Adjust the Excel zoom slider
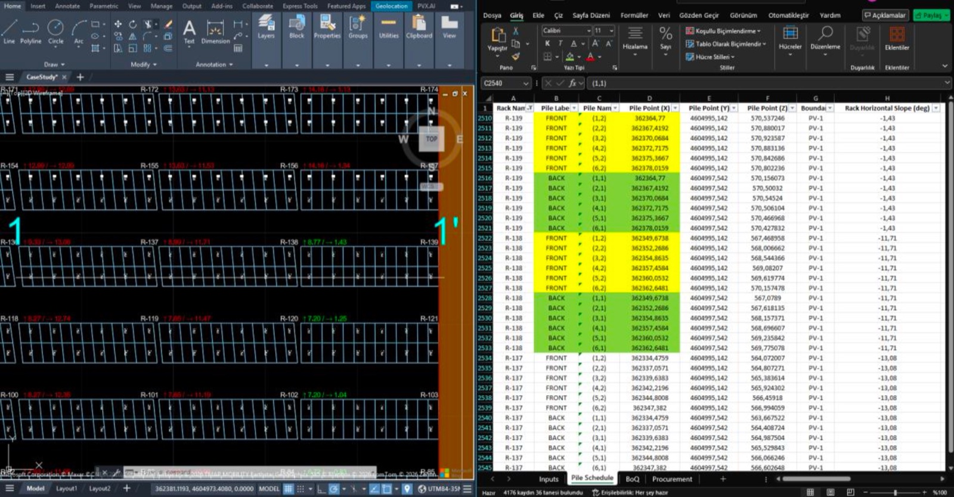This screenshot has height=497, width=954. pos(895,492)
